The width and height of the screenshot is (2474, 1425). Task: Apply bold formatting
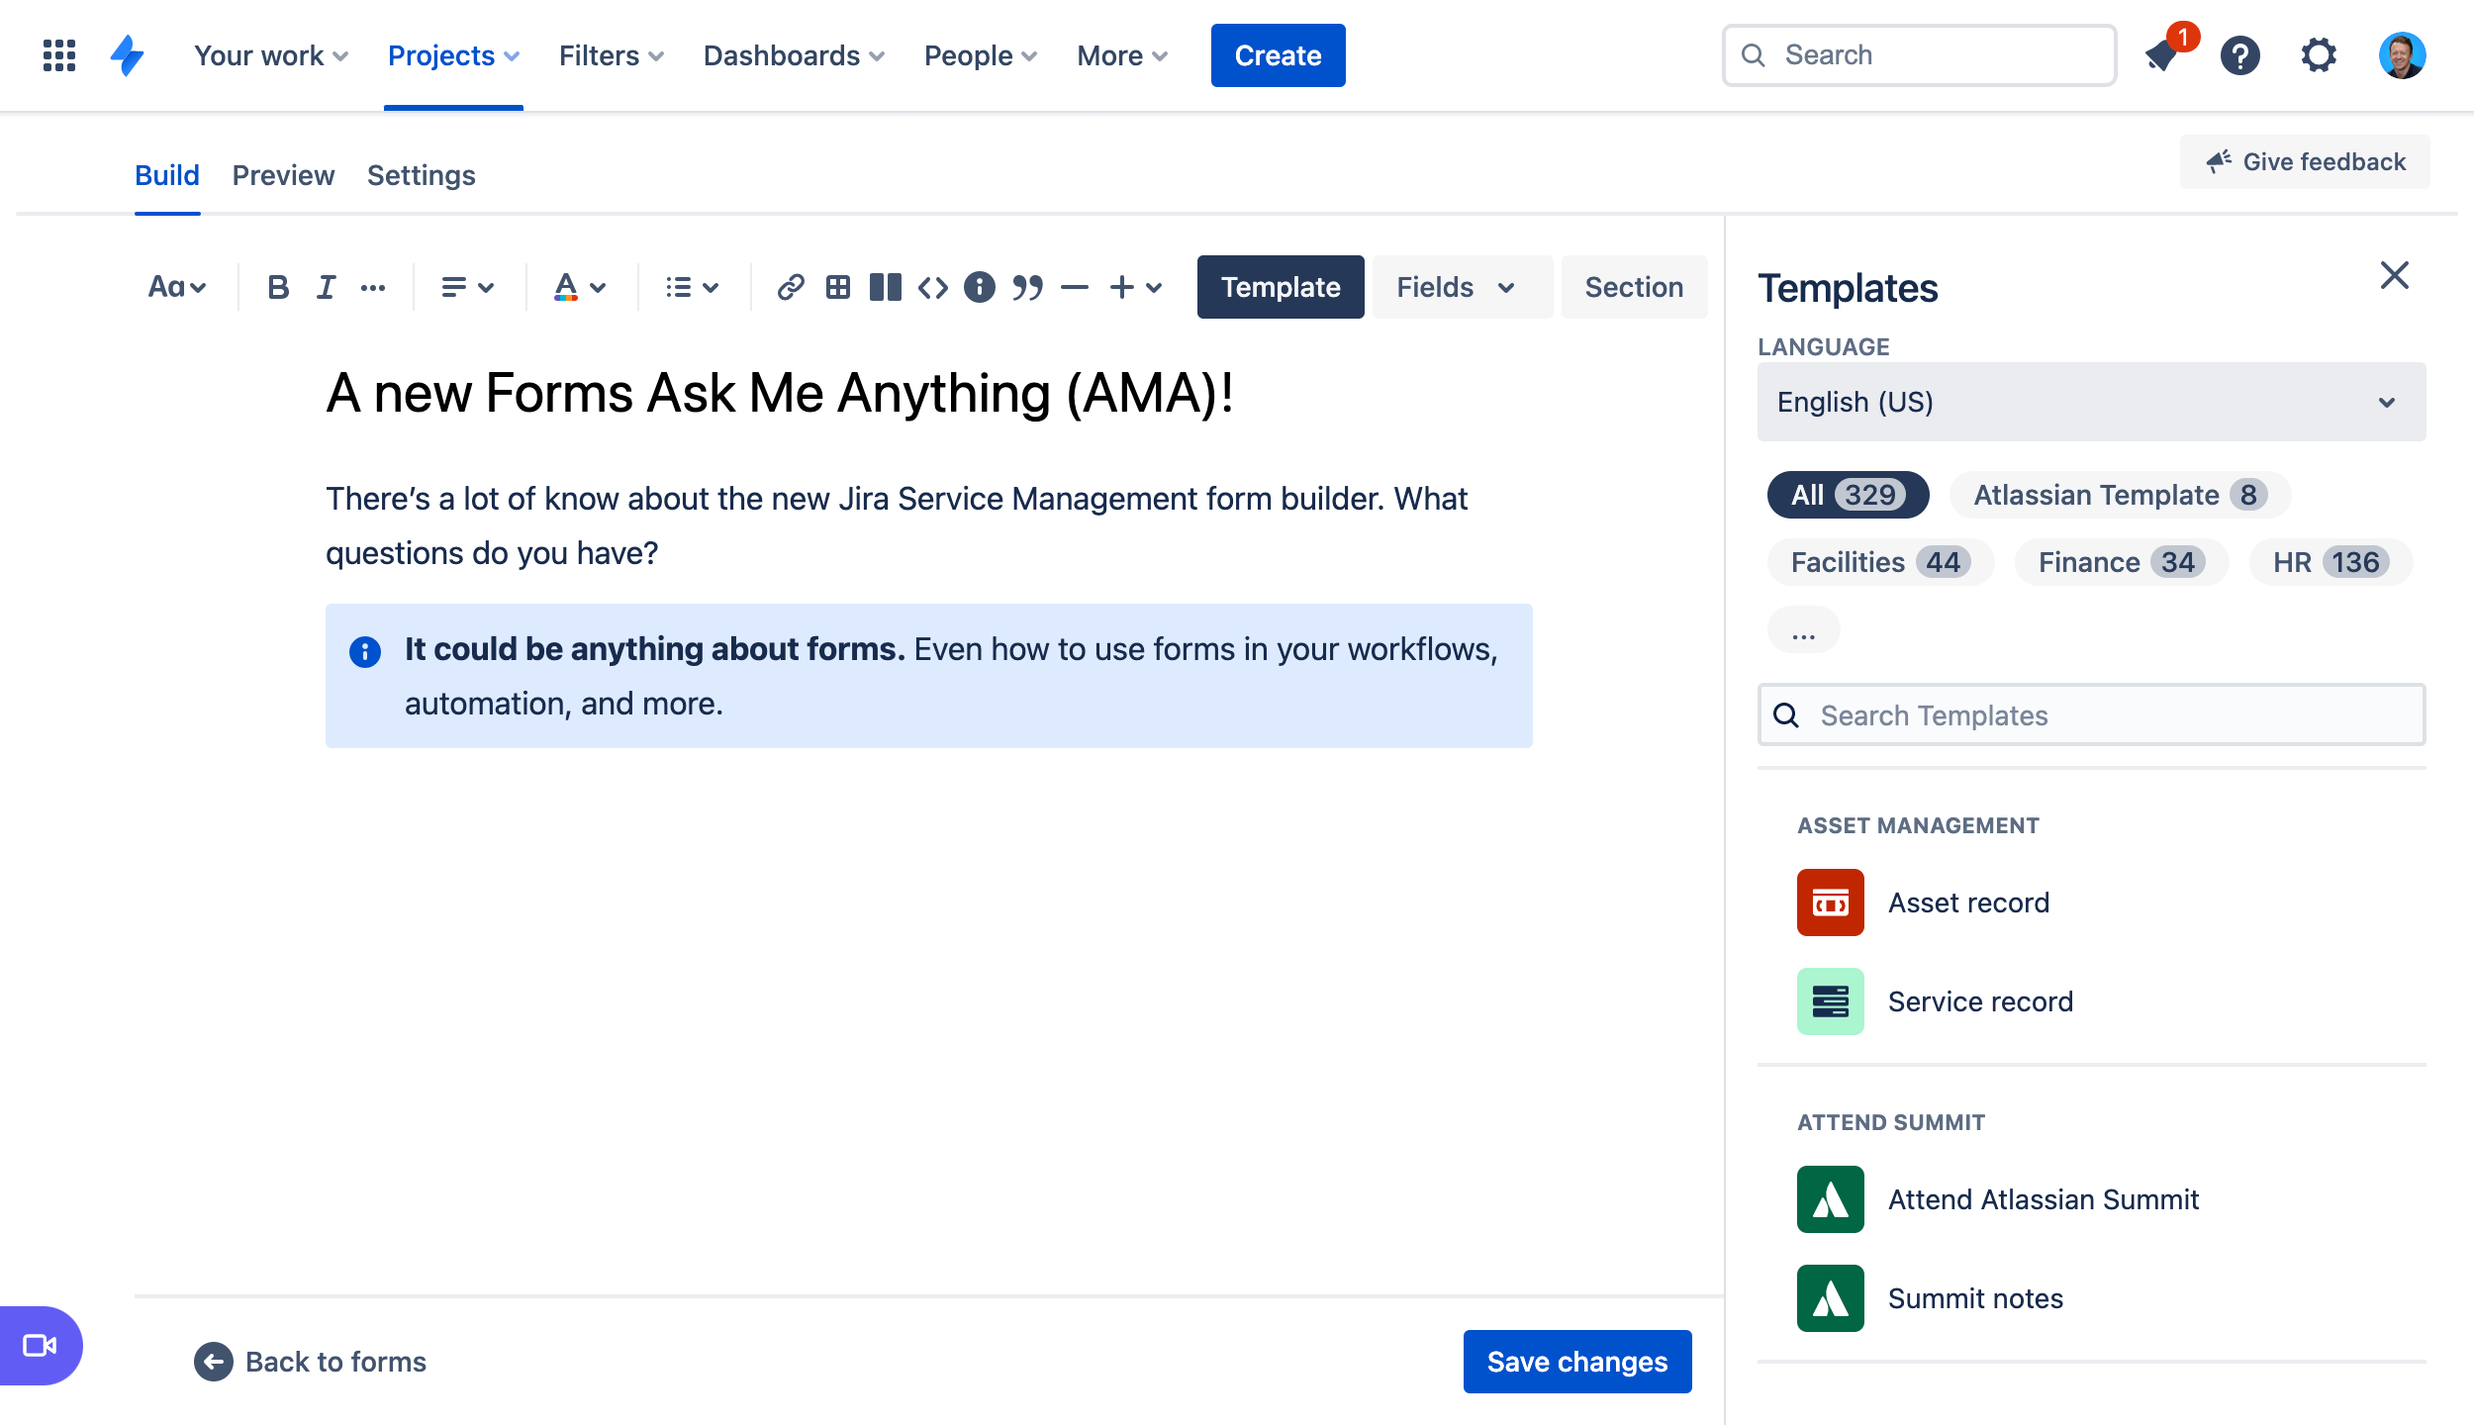[278, 288]
